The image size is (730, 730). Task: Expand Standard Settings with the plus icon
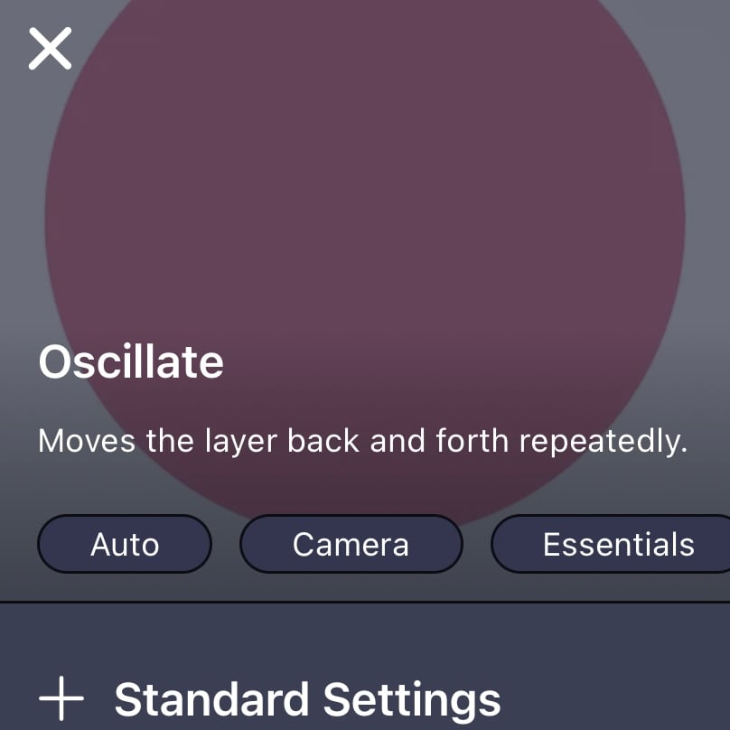pyautogui.click(x=62, y=700)
